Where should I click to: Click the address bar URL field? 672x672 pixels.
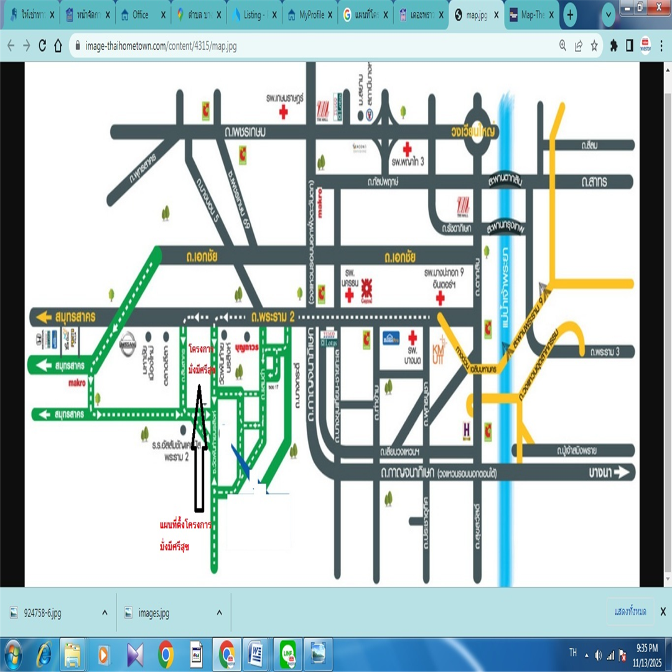tap(311, 45)
